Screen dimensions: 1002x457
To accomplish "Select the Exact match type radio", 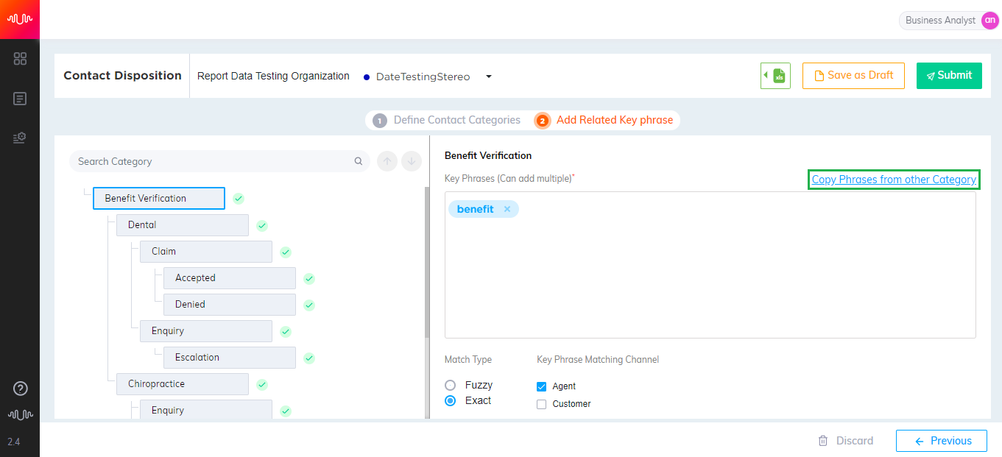I will [451, 400].
